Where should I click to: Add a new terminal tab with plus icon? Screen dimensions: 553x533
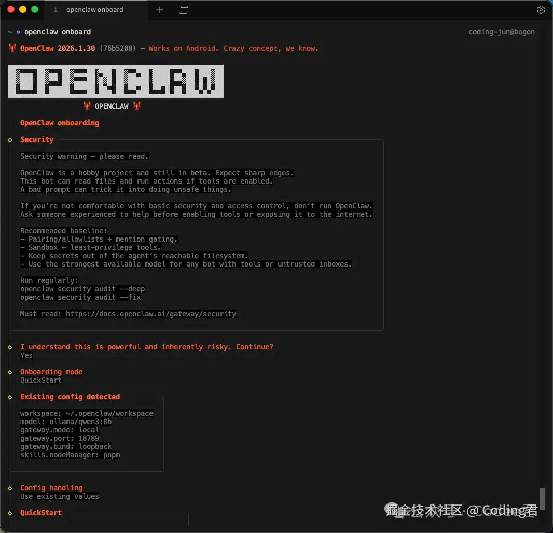159,10
